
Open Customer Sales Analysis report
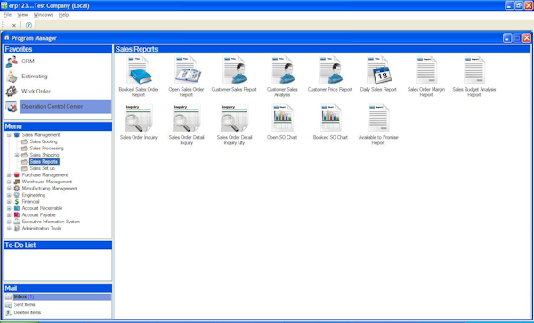point(282,70)
